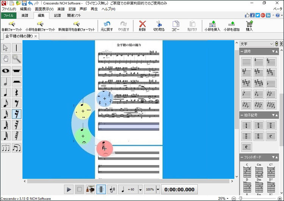Viewport: 284px width, 201px height.
Task: Add a measure with 小節を追加
Action: click(x=232, y=26)
